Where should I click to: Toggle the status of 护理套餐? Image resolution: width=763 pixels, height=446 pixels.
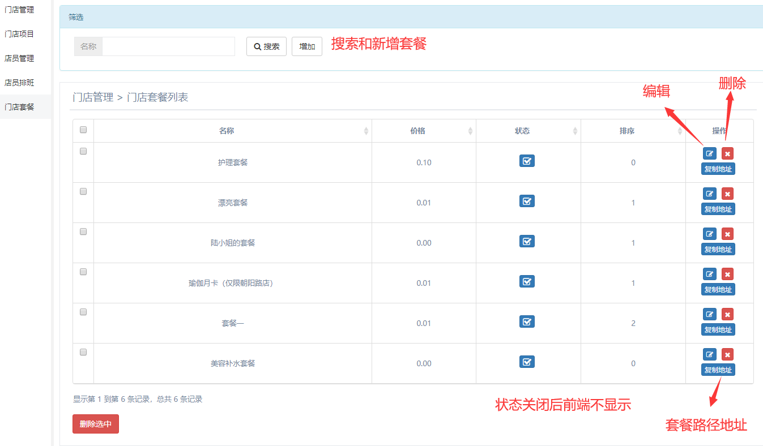click(527, 161)
